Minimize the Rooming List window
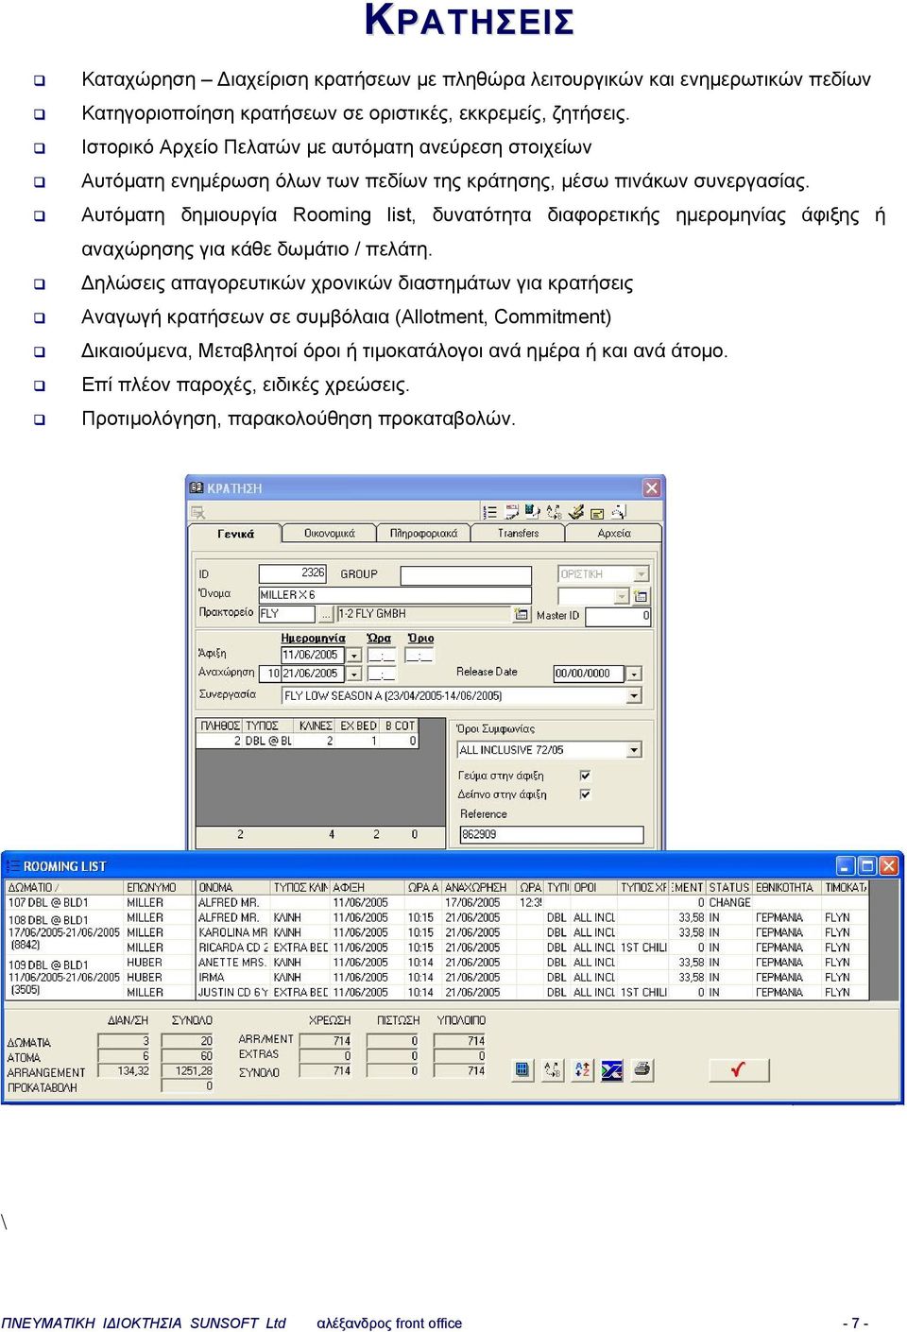This screenshot has height=1332, width=907. tap(846, 865)
